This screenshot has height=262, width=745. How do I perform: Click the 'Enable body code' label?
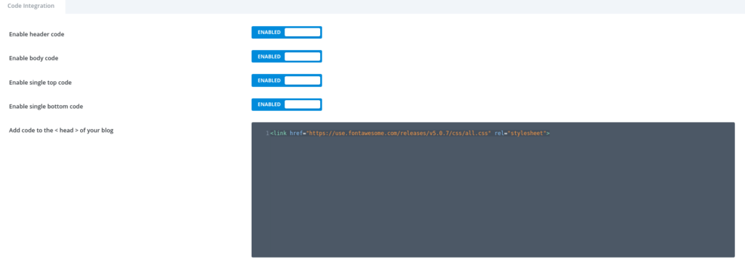[x=33, y=58]
